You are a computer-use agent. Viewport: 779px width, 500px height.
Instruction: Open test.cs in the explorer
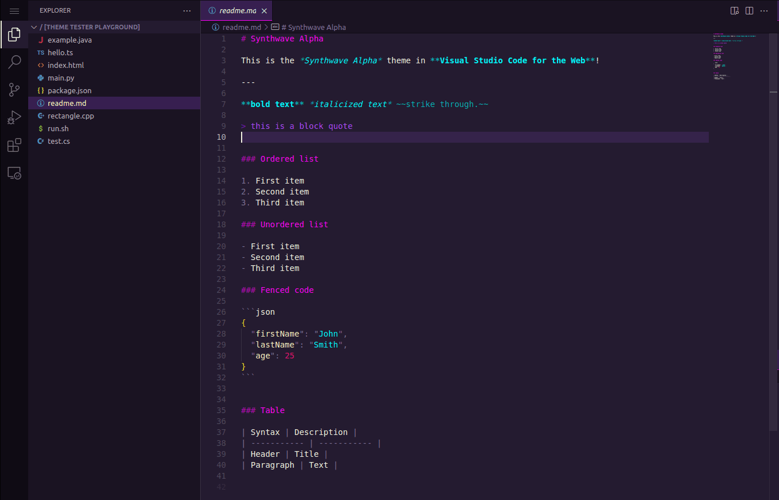114,142
